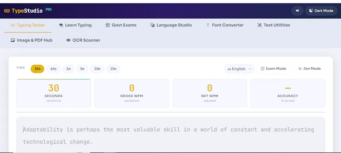Image resolution: width=341 pixels, height=153 pixels.
Task: Click the Net WPM stat card
Action: pyautogui.click(x=210, y=93)
